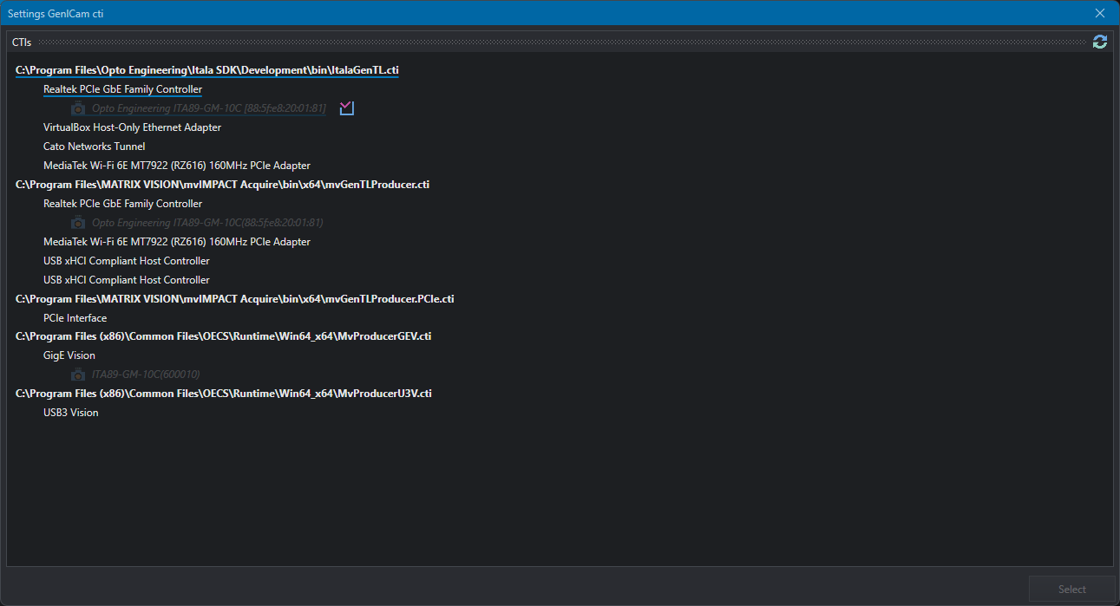Image resolution: width=1120 pixels, height=606 pixels.
Task: Click the CTIs section header label
Action: click(x=21, y=42)
